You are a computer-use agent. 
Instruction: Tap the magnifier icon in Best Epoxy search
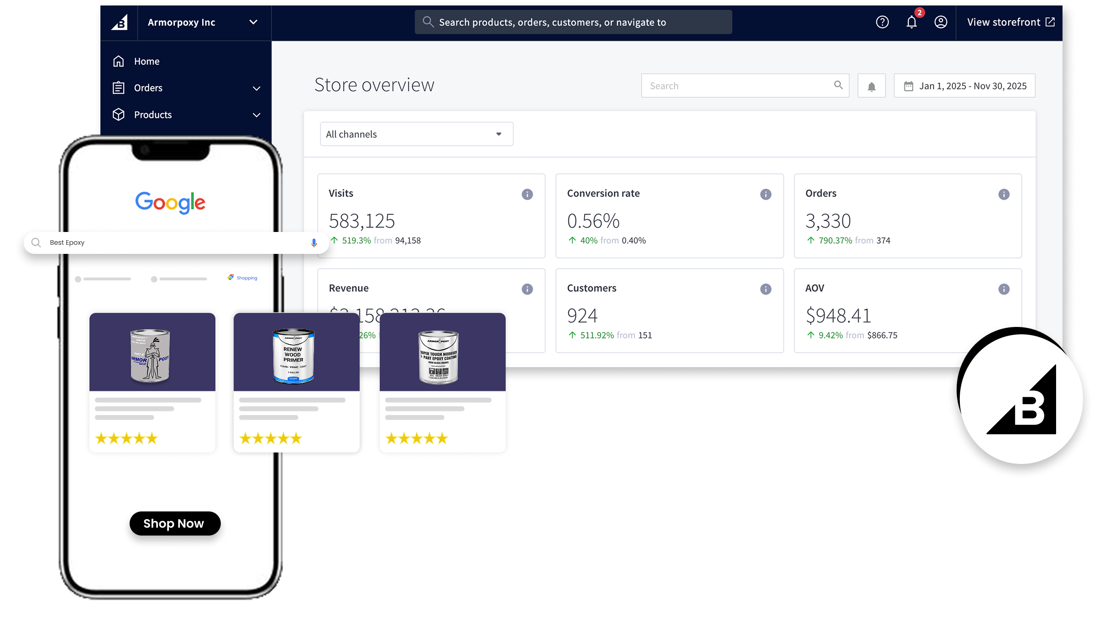tap(36, 242)
